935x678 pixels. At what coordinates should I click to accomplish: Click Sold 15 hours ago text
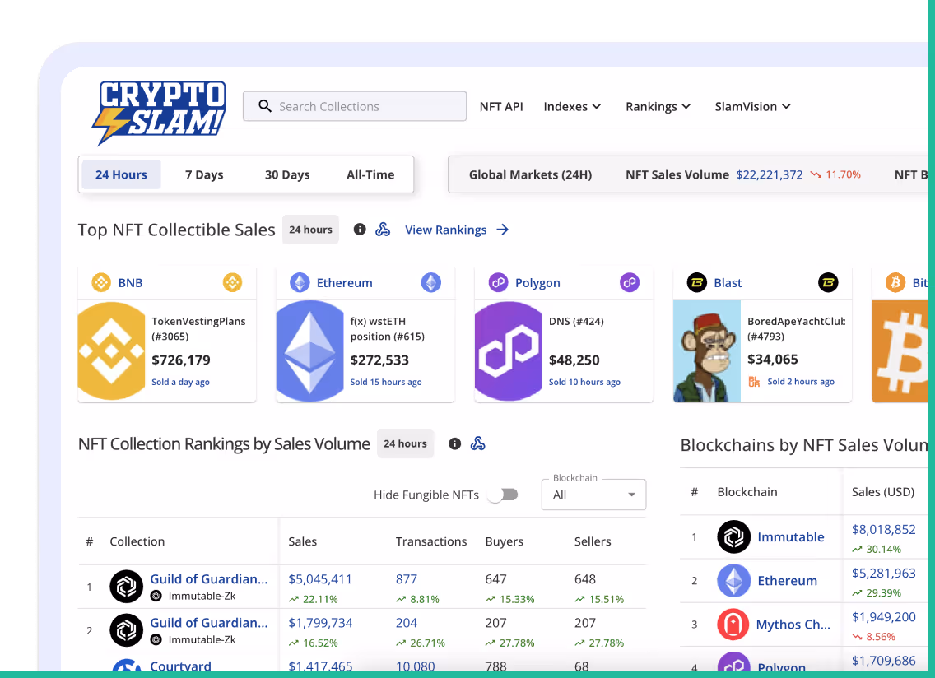pyautogui.click(x=386, y=382)
